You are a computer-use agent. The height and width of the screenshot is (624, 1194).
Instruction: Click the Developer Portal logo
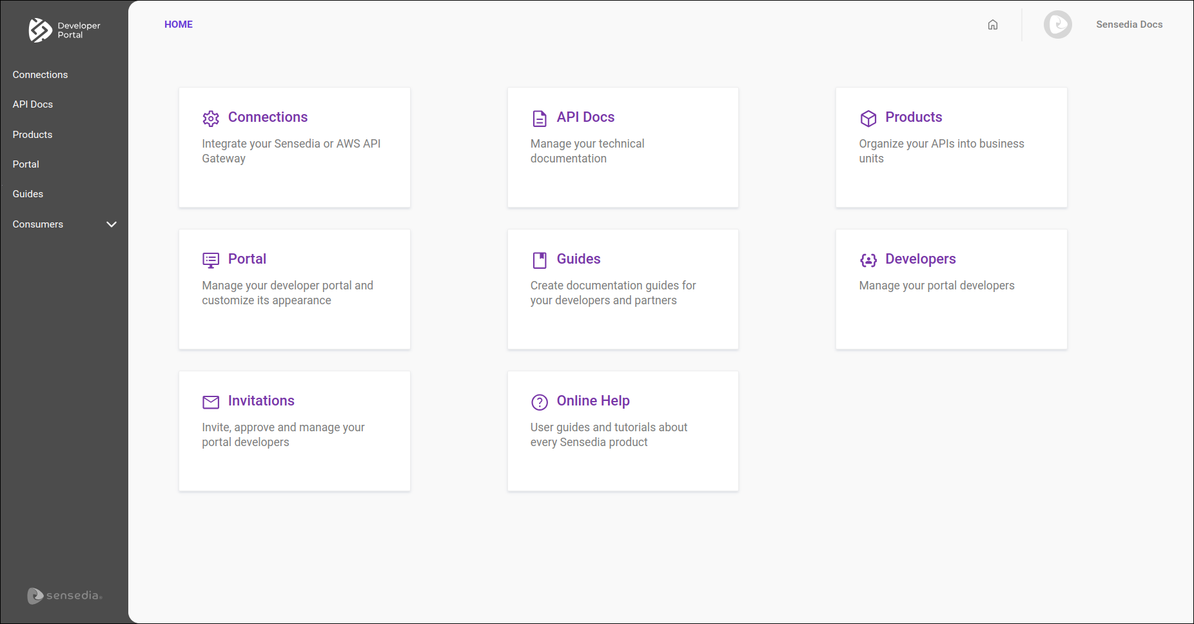(x=63, y=30)
